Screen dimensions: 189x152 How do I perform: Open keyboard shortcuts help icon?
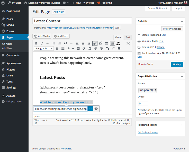119,48
